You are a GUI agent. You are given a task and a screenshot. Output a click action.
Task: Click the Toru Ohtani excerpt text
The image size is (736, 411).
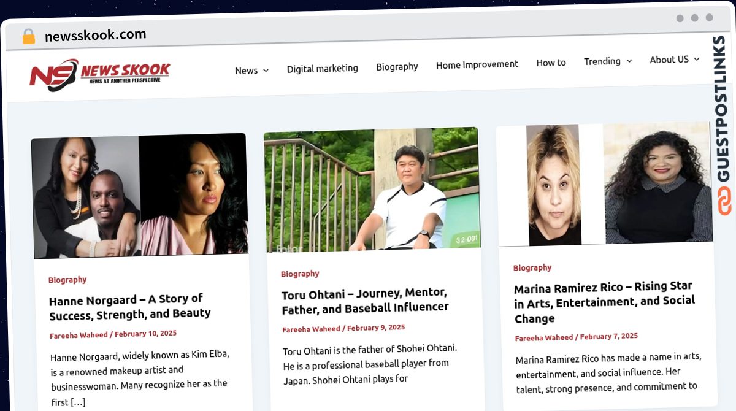370,364
